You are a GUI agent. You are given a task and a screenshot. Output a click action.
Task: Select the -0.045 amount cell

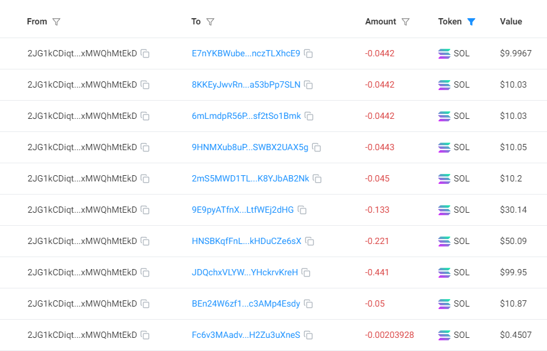tap(377, 179)
